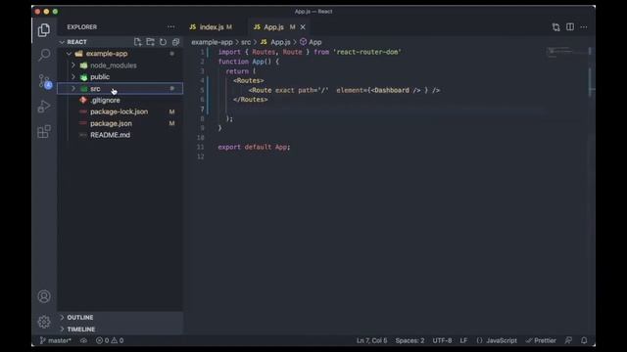Open Source Control view icon
The image size is (627, 352).
click(45, 81)
